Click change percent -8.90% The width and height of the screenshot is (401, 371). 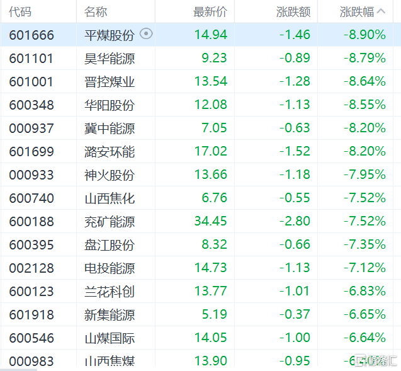click(364, 35)
